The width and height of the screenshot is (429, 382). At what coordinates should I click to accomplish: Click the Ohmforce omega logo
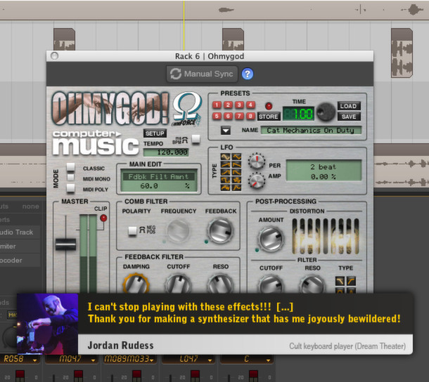tap(187, 109)
